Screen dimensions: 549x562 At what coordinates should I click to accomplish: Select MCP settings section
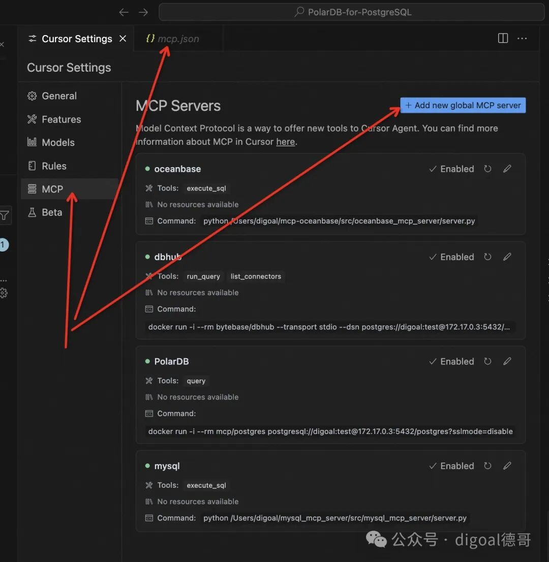coord(70,189)
